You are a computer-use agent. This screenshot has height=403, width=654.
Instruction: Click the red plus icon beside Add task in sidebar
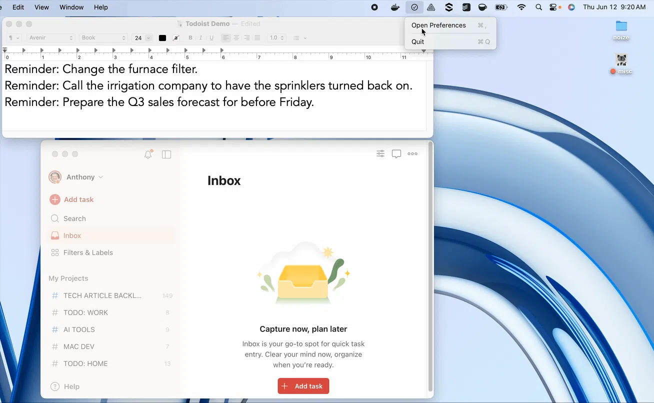click(55, 199)
